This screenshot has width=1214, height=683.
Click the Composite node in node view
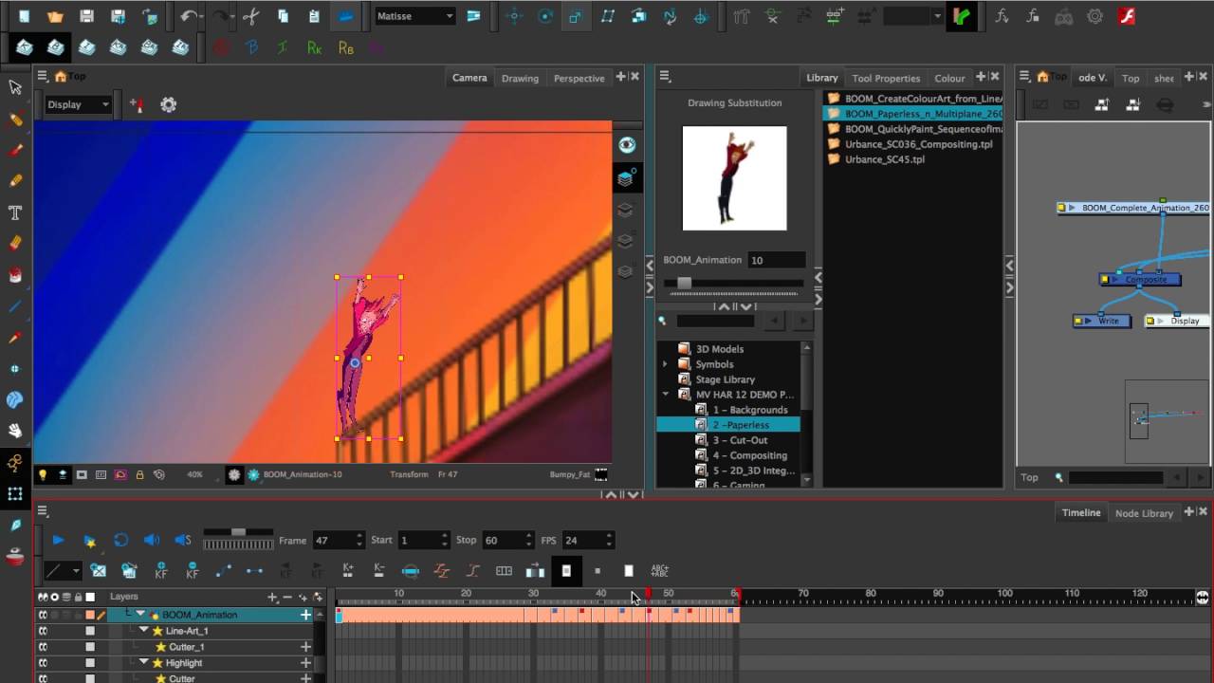pos(1140,280)
